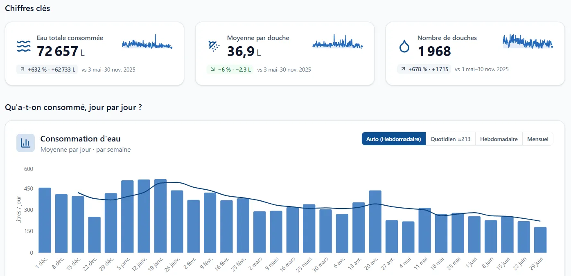571x276 pixels.
Task: Click the 72 657 L value
Action: [x=61, y=52]
